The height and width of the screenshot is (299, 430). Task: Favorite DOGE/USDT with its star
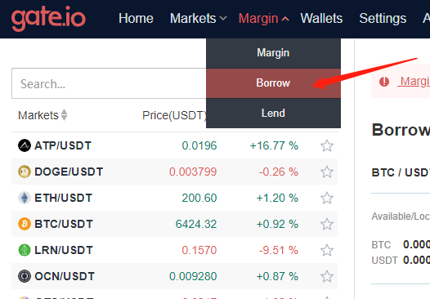click(327, 172)
